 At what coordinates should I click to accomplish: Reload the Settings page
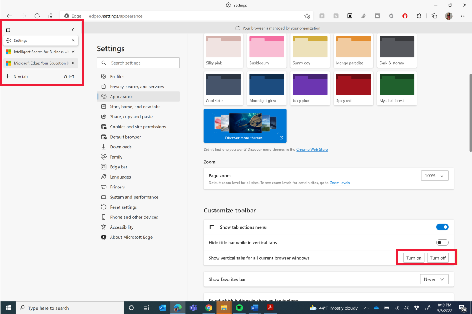tap(37, 16)
